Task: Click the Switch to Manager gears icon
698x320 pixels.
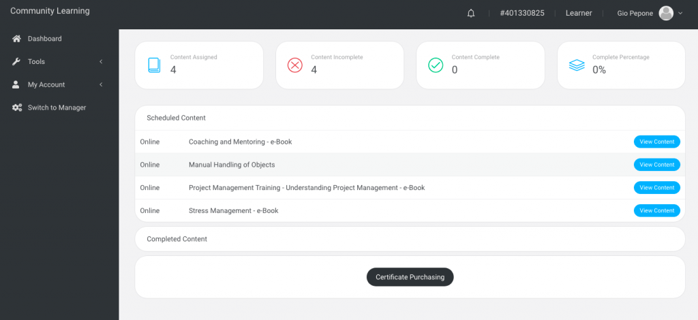Action: pyautogui.click(x=17, y=108)
